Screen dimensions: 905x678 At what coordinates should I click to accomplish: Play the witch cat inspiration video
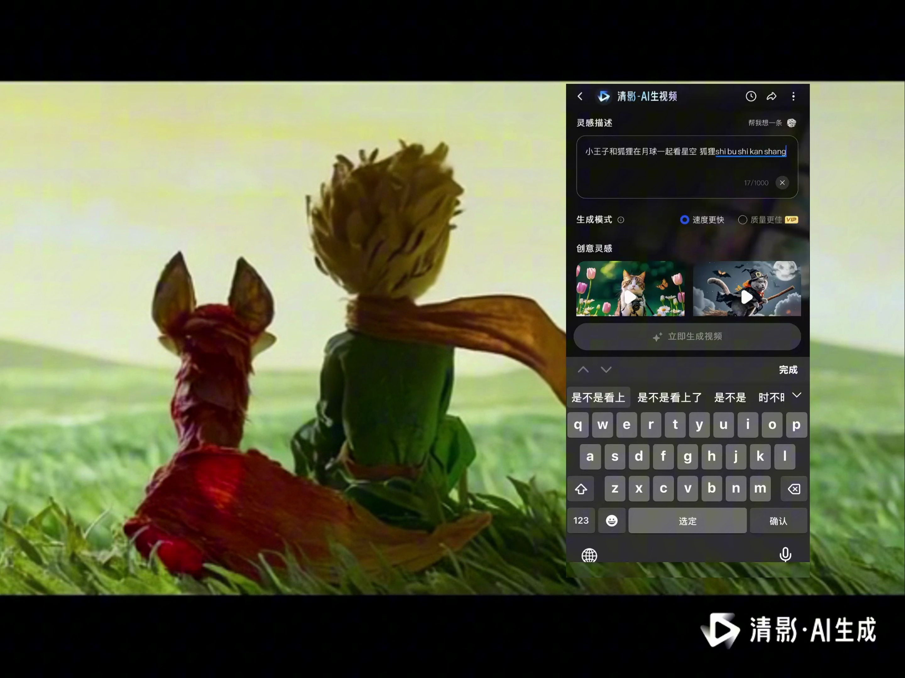point(747,289)
